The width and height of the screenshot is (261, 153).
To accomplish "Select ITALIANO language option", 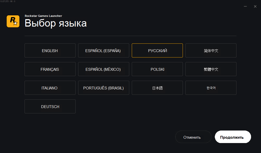I will click(x=50, y=88).
